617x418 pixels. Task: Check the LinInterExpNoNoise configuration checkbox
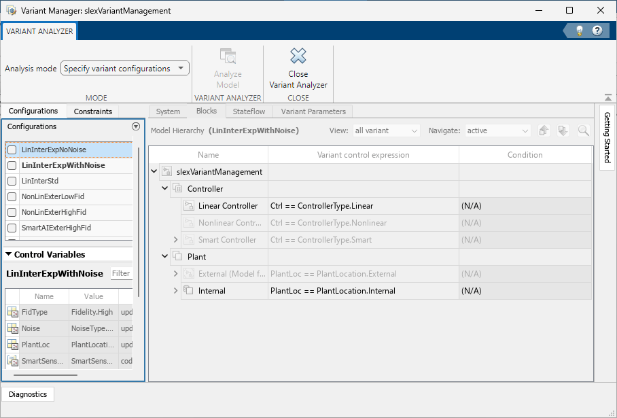tap(12, 150)
